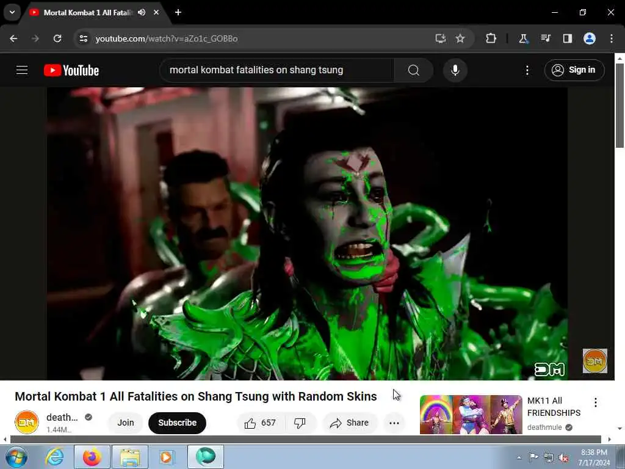
Task: Open Chrome Labs flask icon
Action: coord(523,38)
